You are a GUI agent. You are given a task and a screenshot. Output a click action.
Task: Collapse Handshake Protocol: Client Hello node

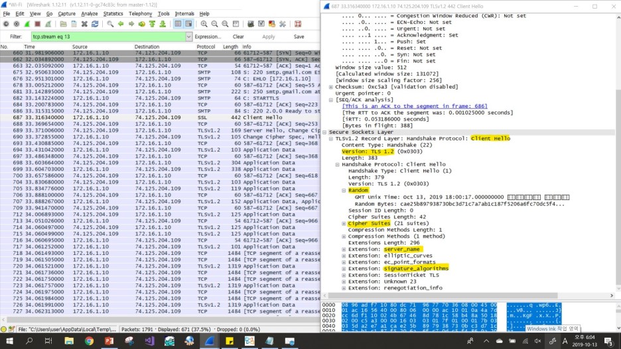[x=338, y=164]
